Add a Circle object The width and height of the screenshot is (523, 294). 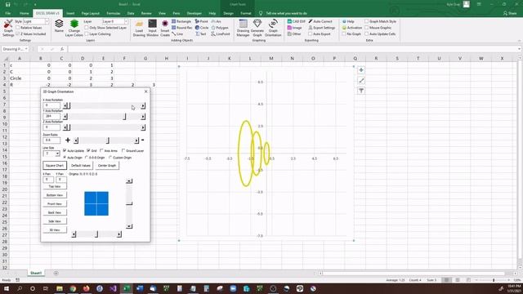(202, 28)
